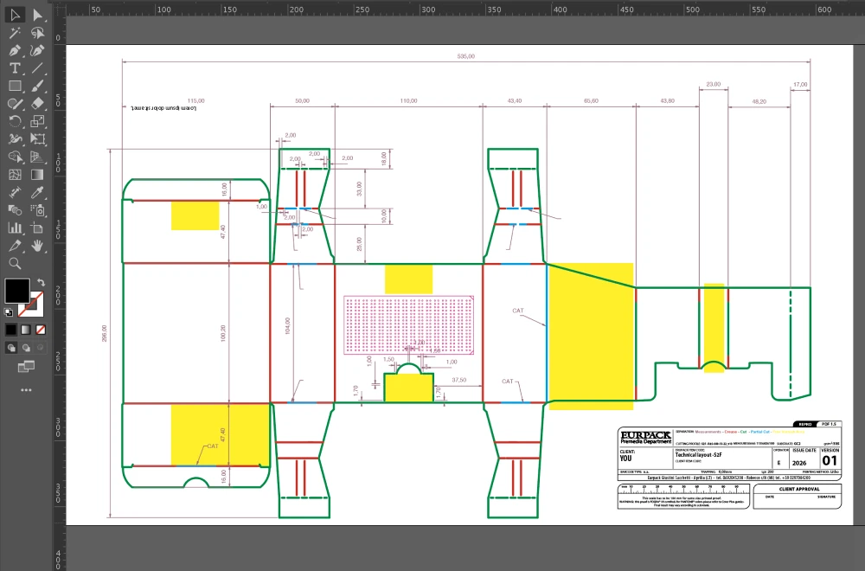The width and height of the screenshot is (865, 571).
Task: Select the Type tool
Action: click(15, 68)
